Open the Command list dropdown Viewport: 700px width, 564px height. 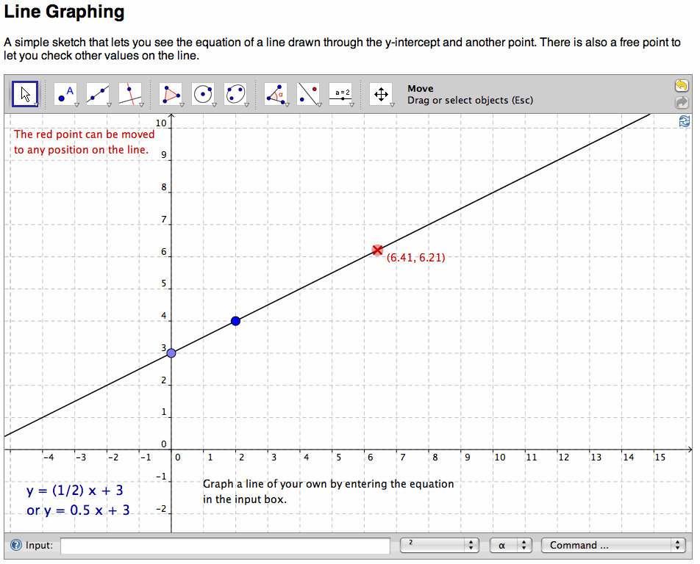613,546
